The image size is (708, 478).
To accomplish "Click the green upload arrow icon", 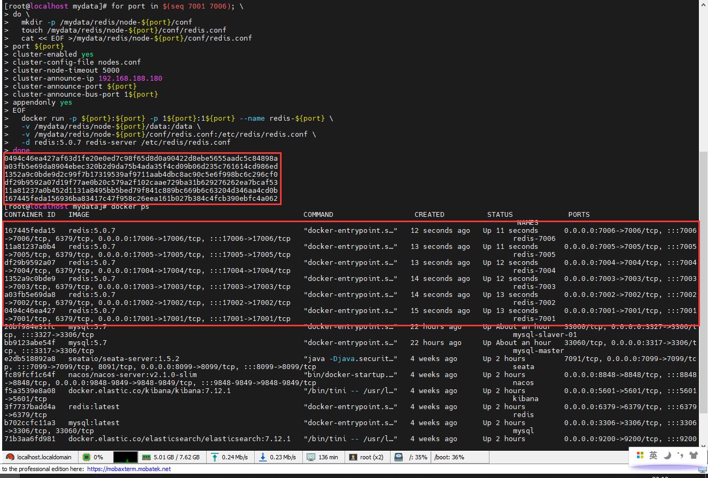I will point(215,457).
